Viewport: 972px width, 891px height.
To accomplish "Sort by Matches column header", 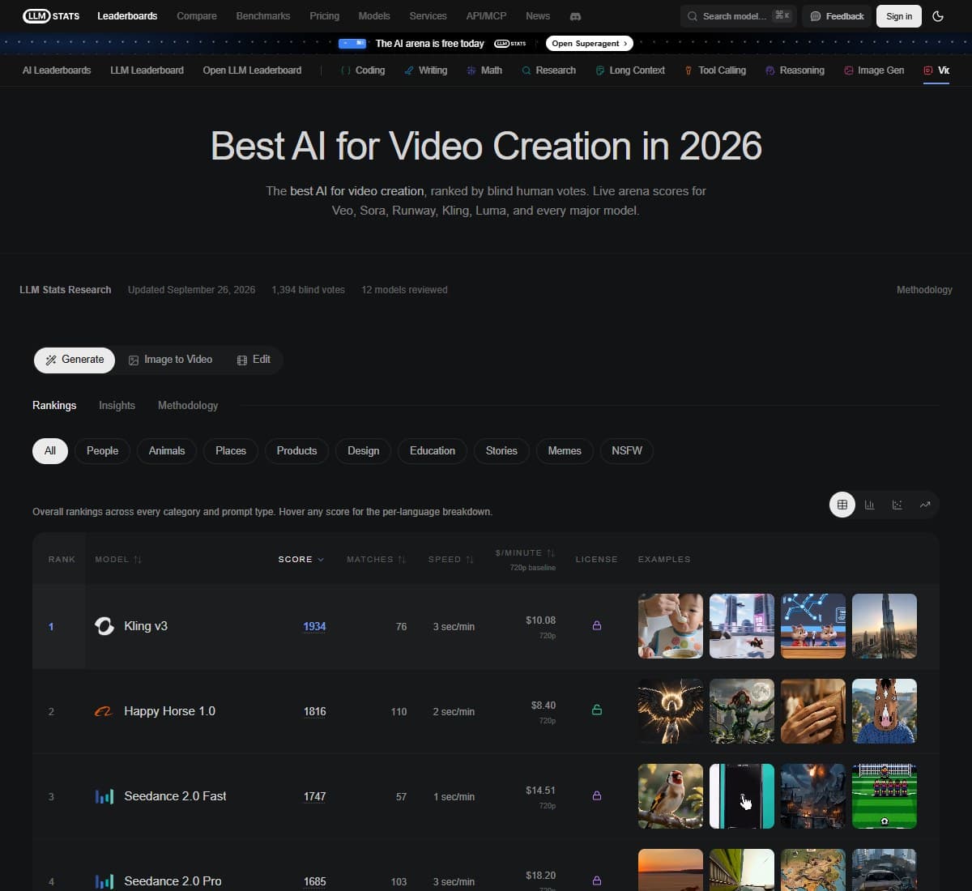I will point(377,559).
